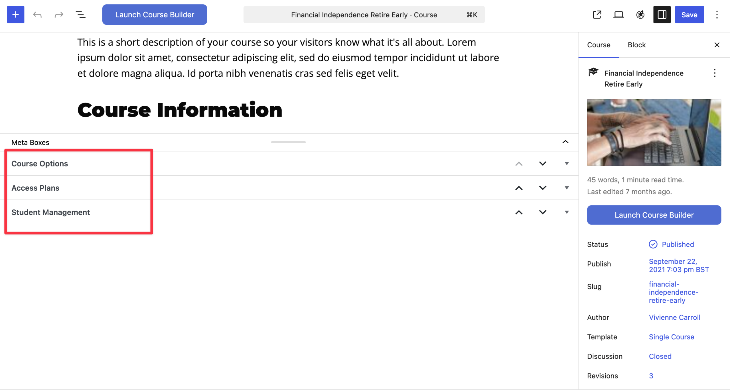The width and height of the screenshot is (730, 391).
Task: Change the Published status
Action: (x=671, y=244)
